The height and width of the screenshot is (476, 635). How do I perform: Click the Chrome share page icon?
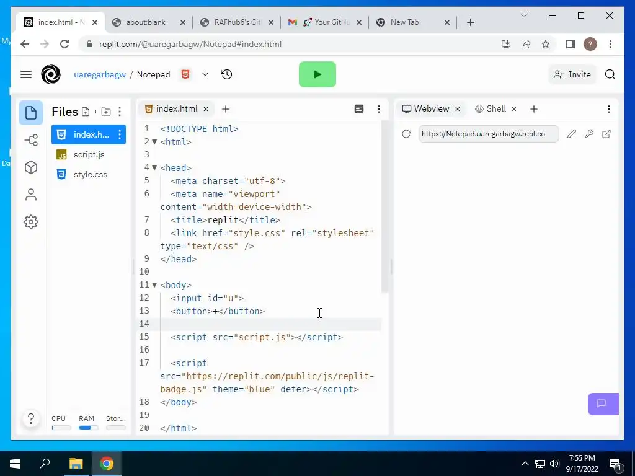[526, 44]
